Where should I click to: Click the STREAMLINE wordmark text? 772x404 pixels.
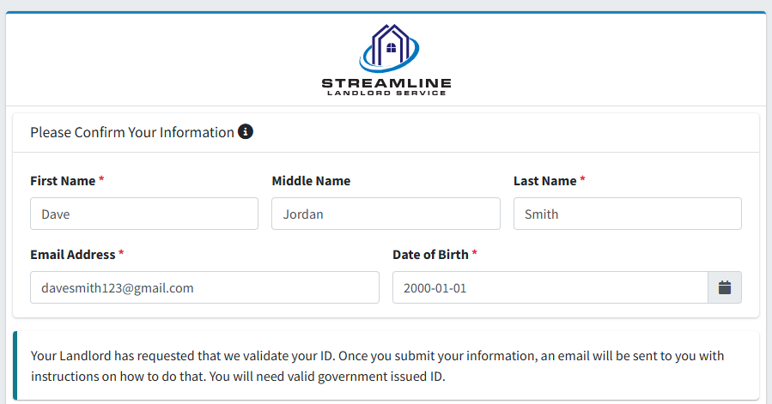(386, 83)
